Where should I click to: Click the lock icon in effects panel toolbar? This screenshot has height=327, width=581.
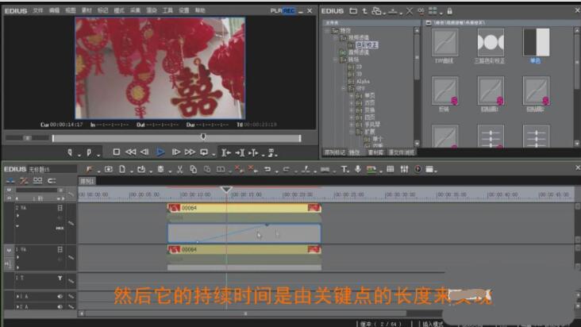tap(449, 11)
